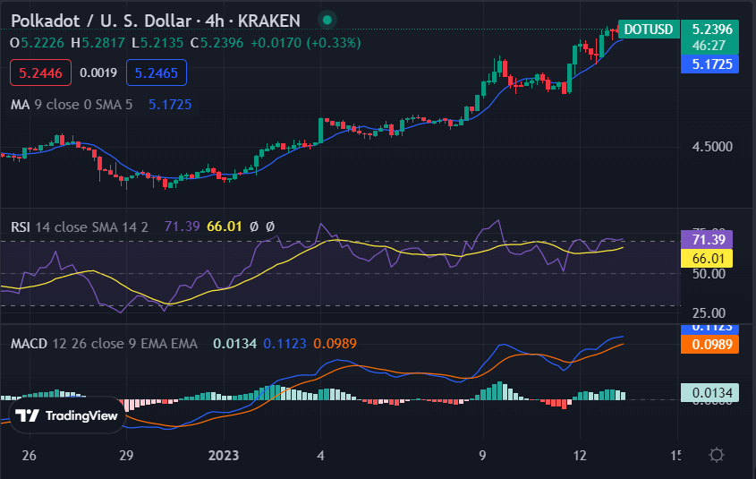Click the 4.5000 price axis label
756x479 pixels.
pos(712,147)
